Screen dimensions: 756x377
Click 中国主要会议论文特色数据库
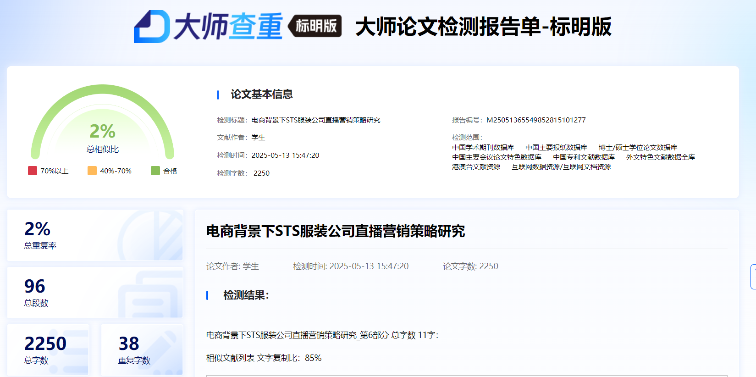tap(497, 157)
